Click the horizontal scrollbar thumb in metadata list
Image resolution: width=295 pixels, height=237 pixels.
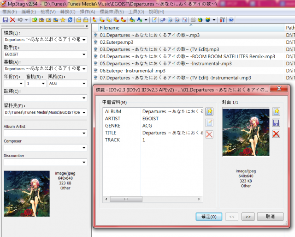[x=126, y=199]
